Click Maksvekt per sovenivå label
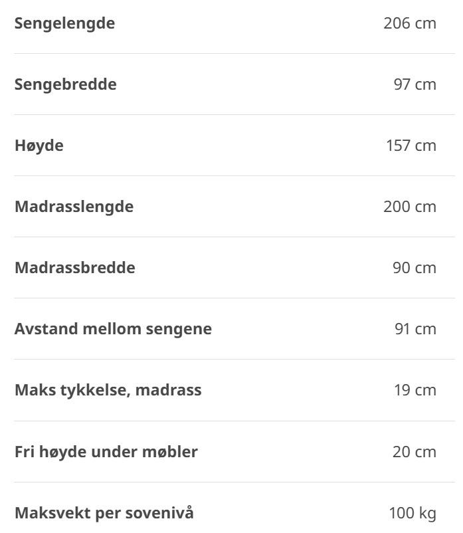The height and width of the screenshot is (533, 463). point(104,514)
